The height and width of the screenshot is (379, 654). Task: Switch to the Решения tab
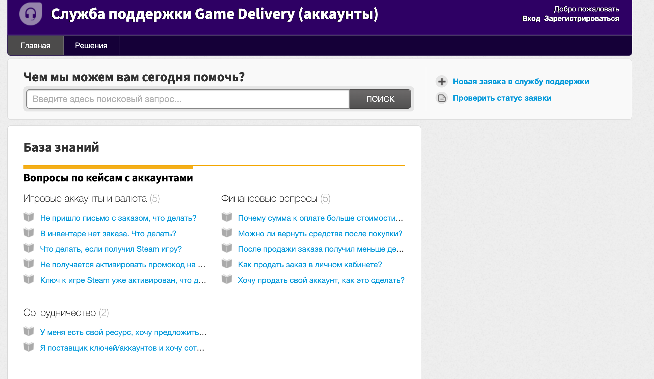(91, 45)
